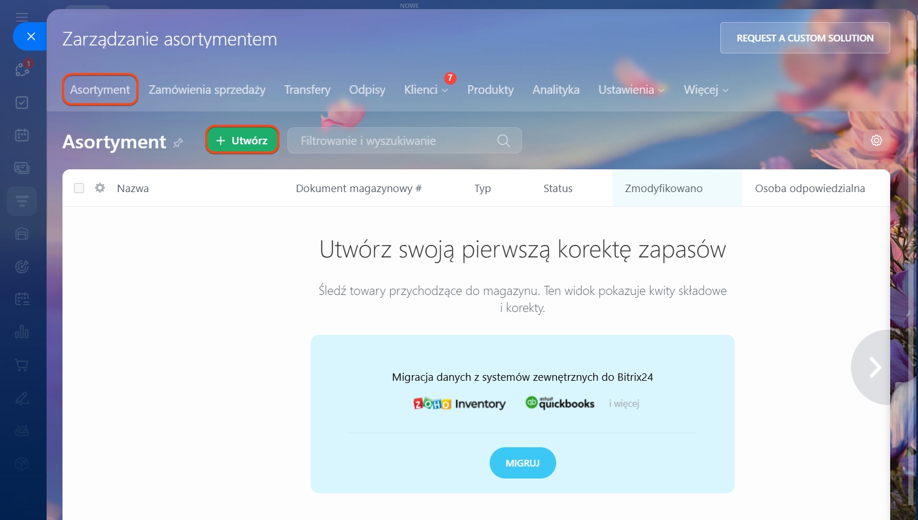Open the Zamówienia sprzedaży tab
This screenshot has height=520, width=918.
coord(207,90)
